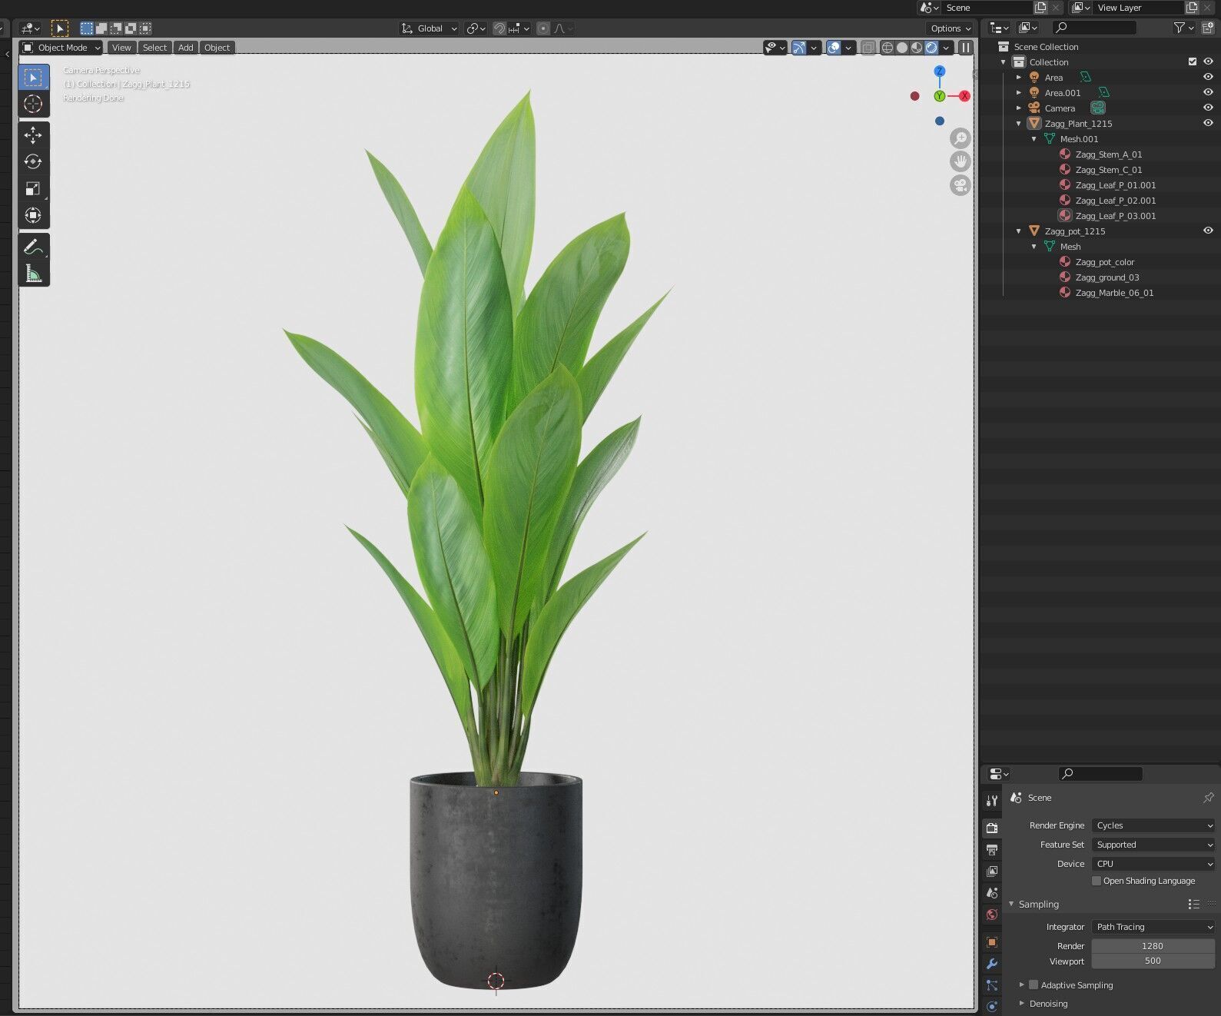Select the Scale tool
Screen dimensions: 1221x1016
click(33, 189)
